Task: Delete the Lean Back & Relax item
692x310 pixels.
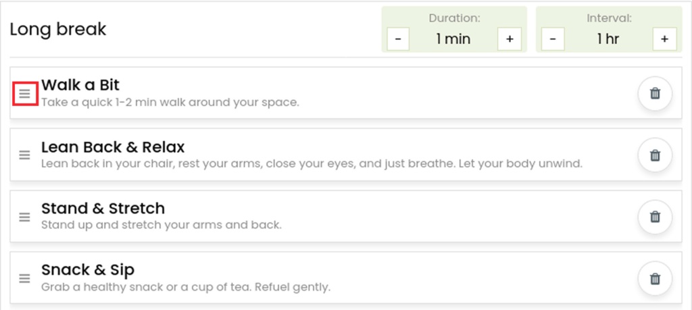Action: 655,155
